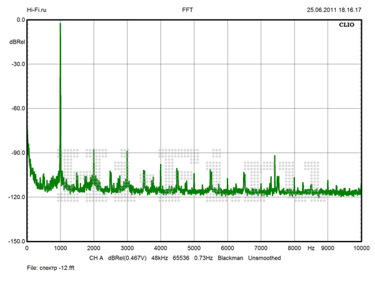Click the dBRel vertical axis label
Viewport: 375px width, 281px height.
[x=16, y=42]
